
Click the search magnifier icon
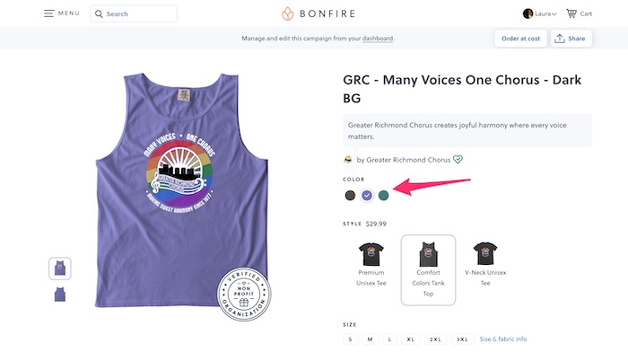coord(99,14)
